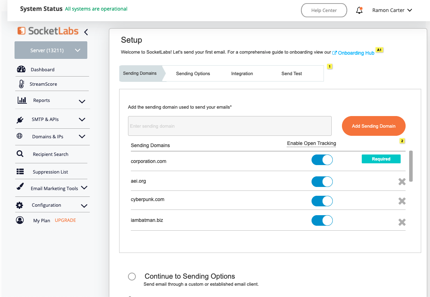Click the cyberpunk.com domain name
The image size is (430, 297).
[x=147, y=199]
